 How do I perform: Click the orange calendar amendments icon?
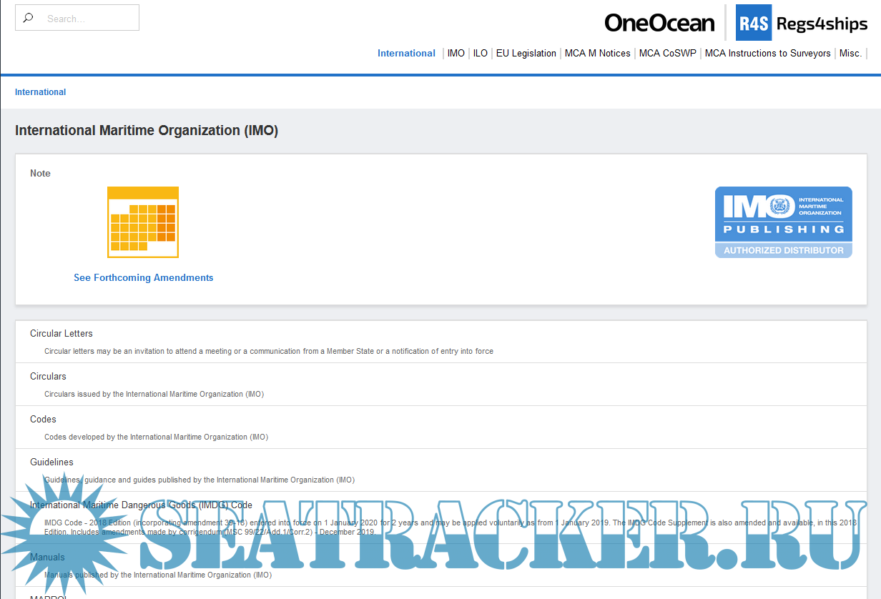(x=143, y=222)
